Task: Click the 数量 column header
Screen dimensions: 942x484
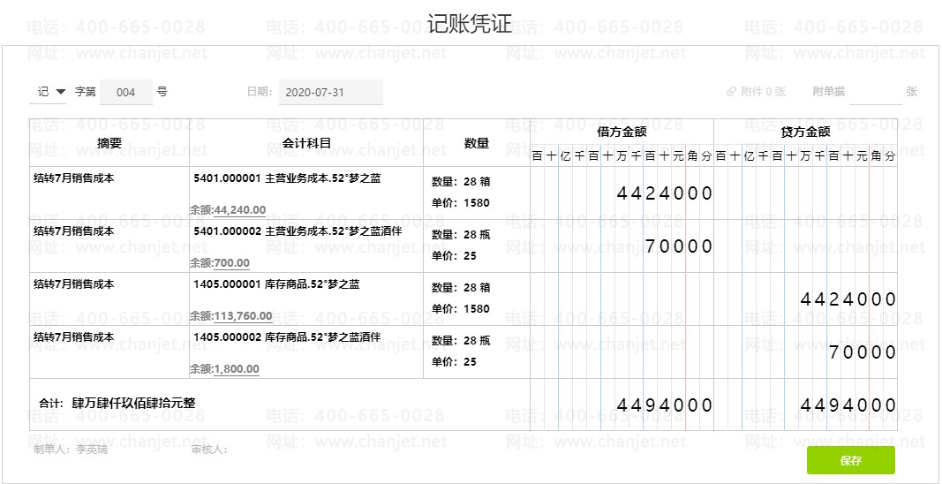Action: tap(477, 143)
